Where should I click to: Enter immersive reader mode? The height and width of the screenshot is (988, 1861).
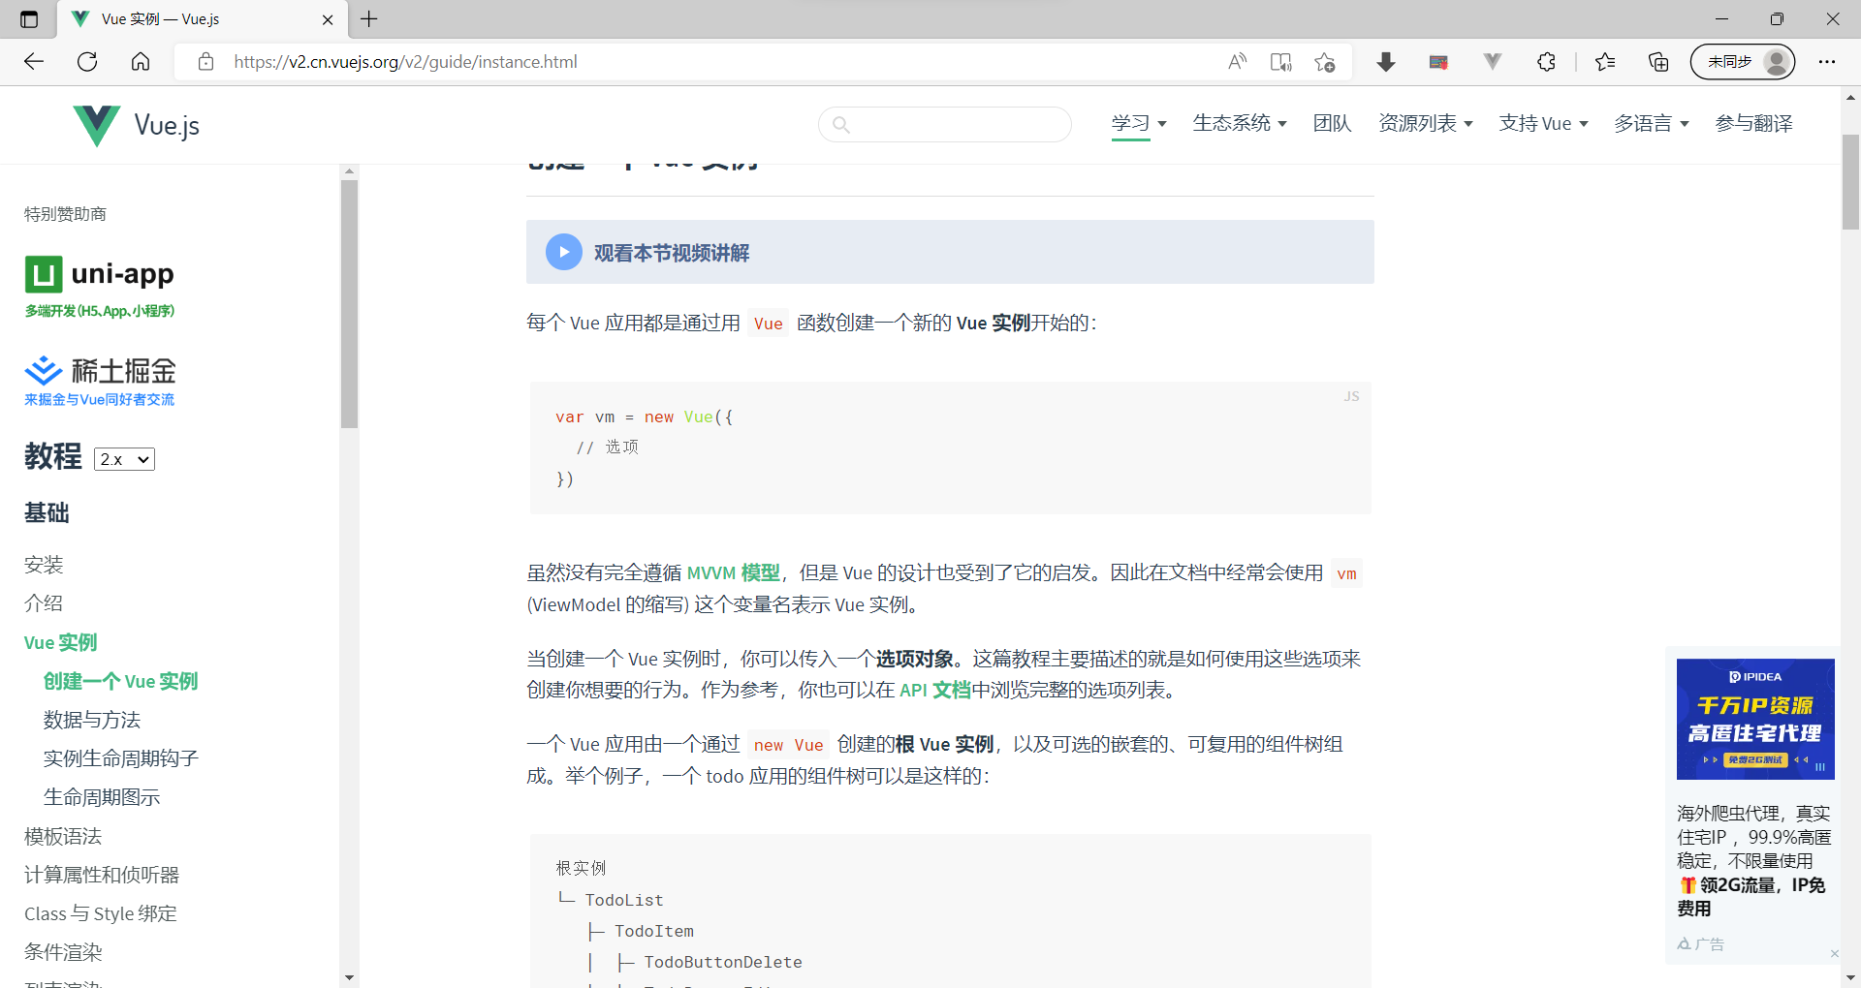point(1281,61)
